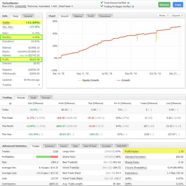186x186 pixels.
Task: Click the $2000.00 Withdrawals value
Action: [x=35, y=74]
